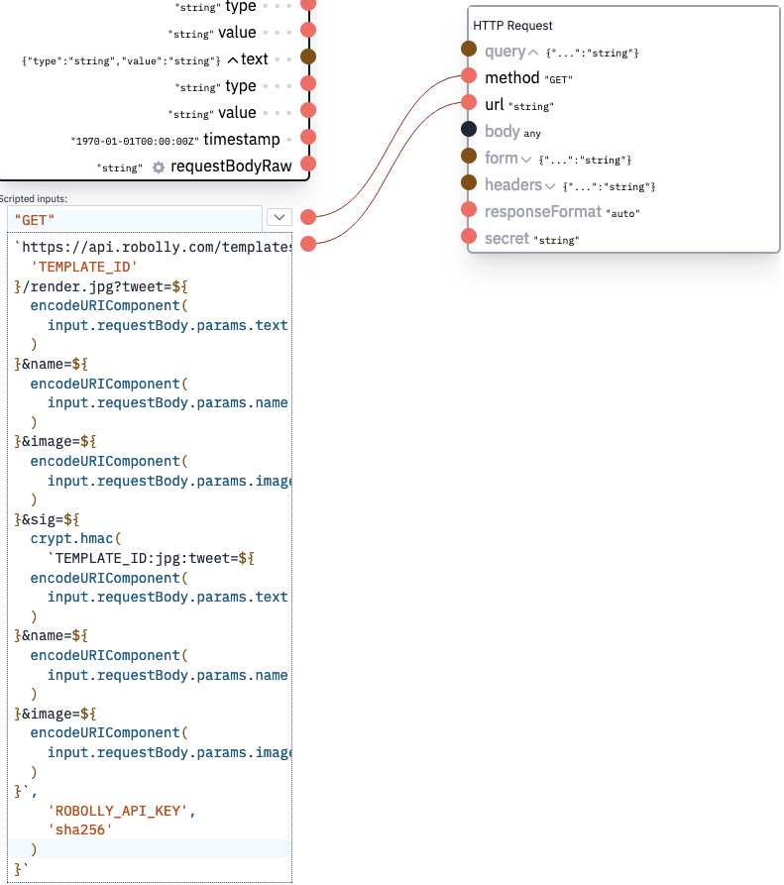Select the requestBodyRaw output port
This screenshot has width=784, height=885.
(308, 164)
